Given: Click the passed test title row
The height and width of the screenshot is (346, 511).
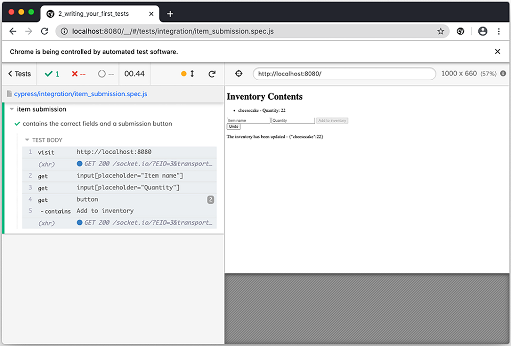Looking at the screenshot, I should click(x=97, y=124).
